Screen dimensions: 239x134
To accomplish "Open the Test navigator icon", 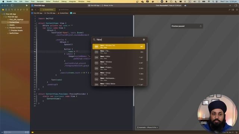I will pyautogui.click(x=18, y=10).
